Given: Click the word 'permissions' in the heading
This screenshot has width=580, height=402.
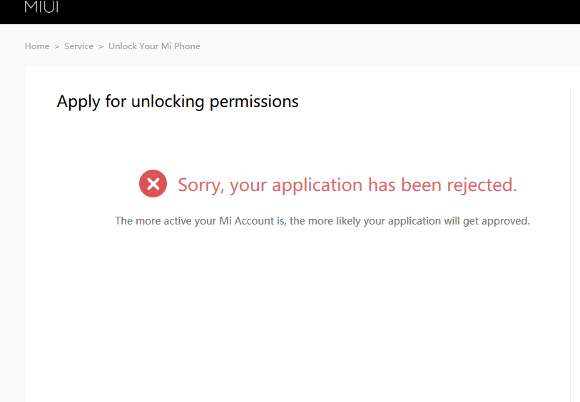Looking at the screenshot, I should click(x=254, y=101).
